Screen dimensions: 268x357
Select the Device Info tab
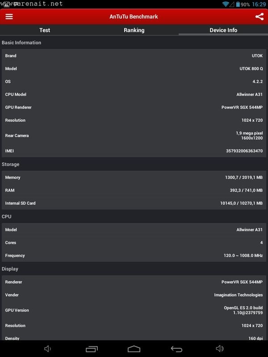click(x=223, y=30)
